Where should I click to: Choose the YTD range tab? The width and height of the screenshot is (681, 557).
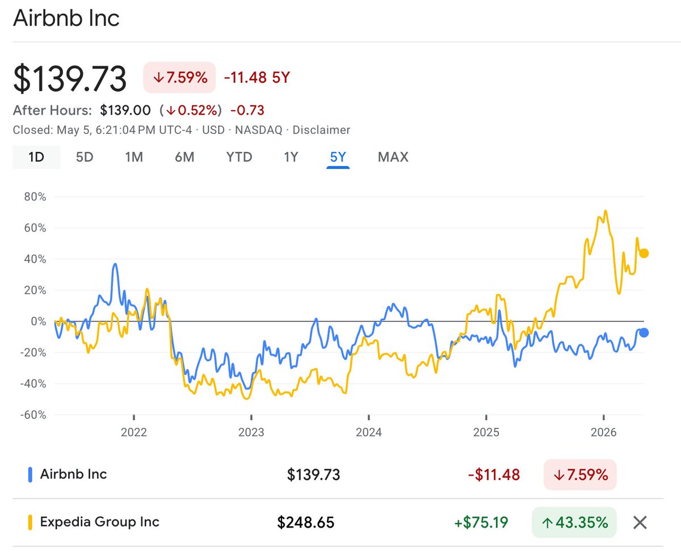pyautogui.click(x=239, y=157)
